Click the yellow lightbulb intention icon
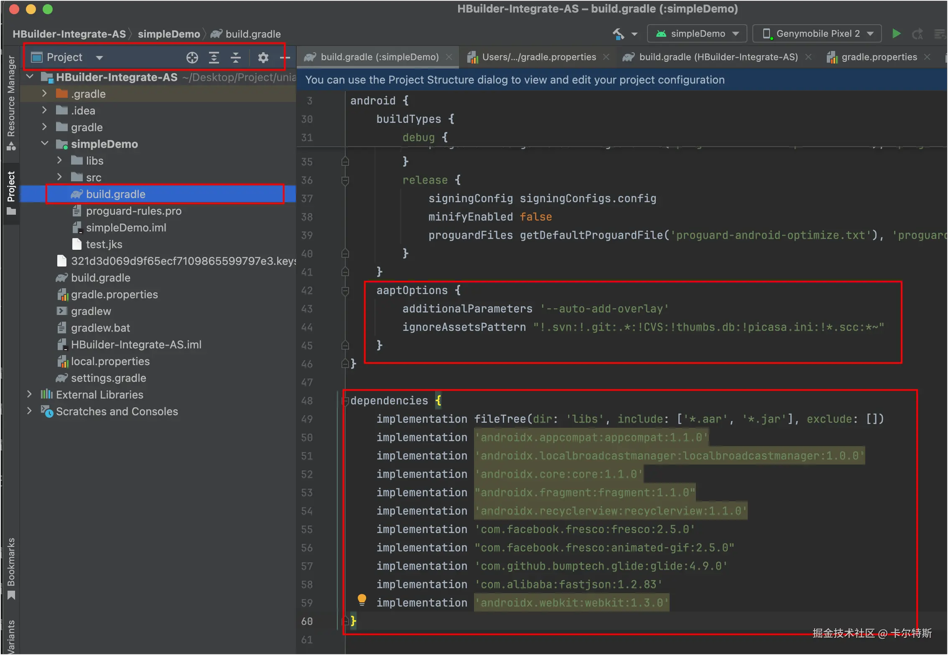948x655 pixels. pos(362,600)
